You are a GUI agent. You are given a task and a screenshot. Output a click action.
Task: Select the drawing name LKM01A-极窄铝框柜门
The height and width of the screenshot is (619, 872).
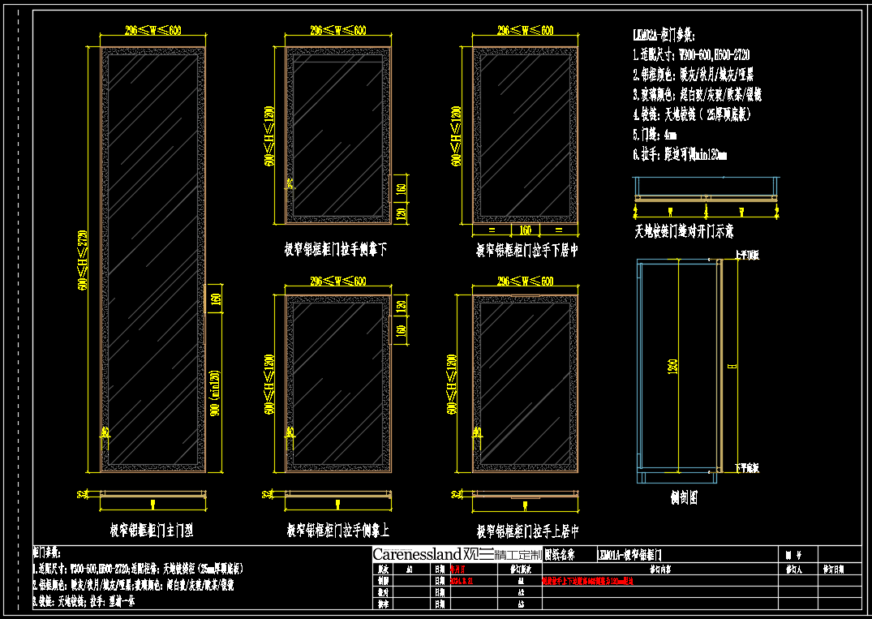(629, 555)
